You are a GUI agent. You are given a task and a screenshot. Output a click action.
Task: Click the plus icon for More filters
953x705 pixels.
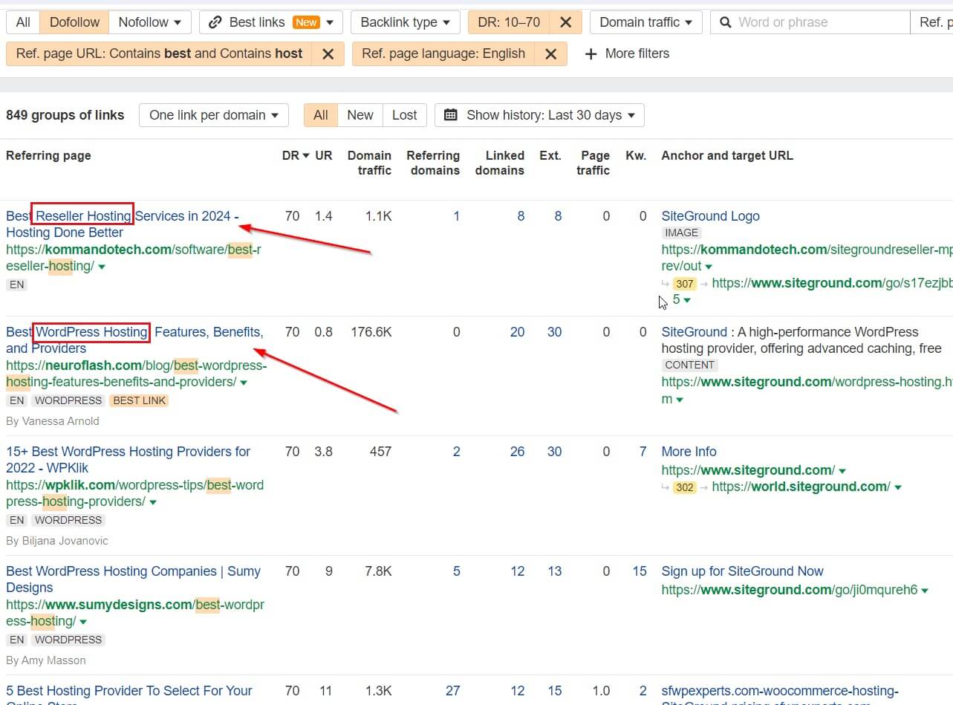591,53
